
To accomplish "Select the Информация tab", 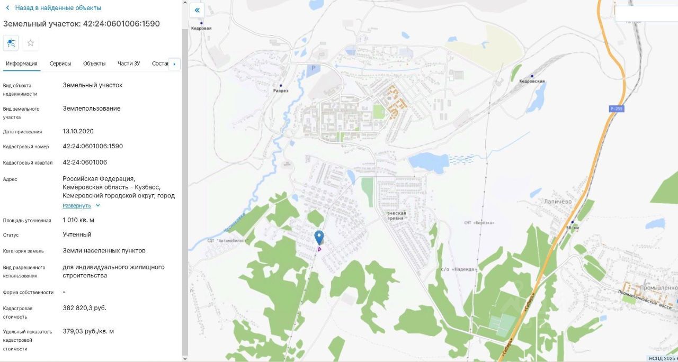I will [x=22, y=64].
